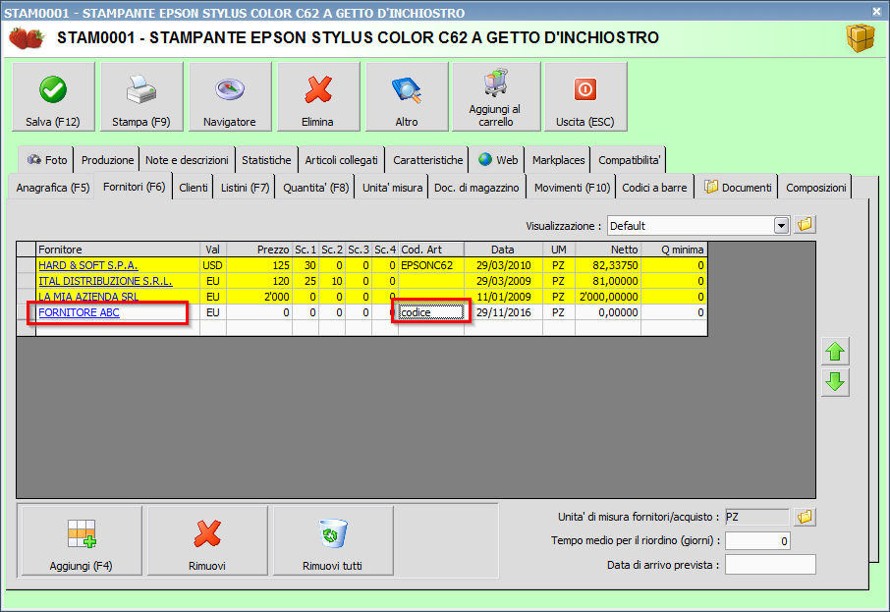Viewport: 890px width, 612px height.
Task: Switch to the Statistiche tab
Action: [266, 160]
